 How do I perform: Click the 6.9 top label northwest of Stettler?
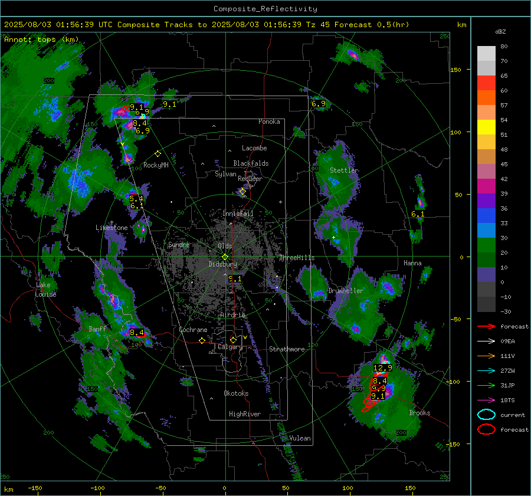[319, 104]
